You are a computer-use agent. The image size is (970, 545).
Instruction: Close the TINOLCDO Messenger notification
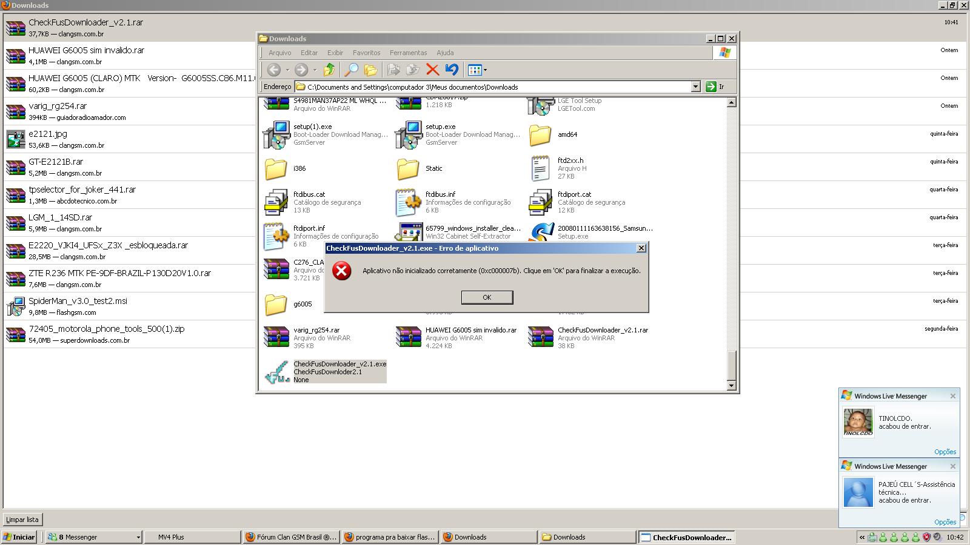click(x=953, y=396)
